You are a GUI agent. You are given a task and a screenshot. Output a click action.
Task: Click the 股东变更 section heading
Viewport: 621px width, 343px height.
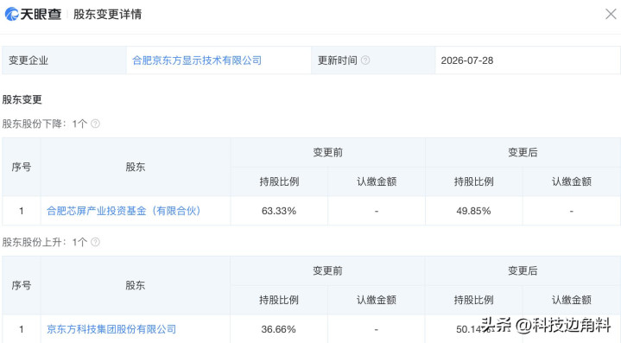(x=22, y=99)
